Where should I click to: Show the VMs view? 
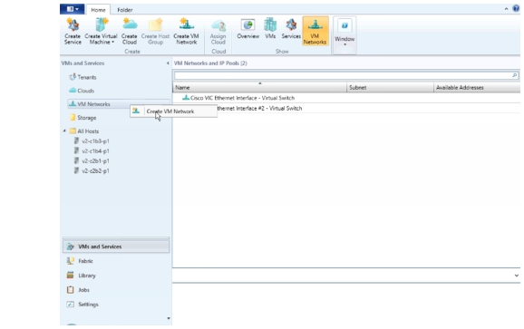(x=270, y=29)
